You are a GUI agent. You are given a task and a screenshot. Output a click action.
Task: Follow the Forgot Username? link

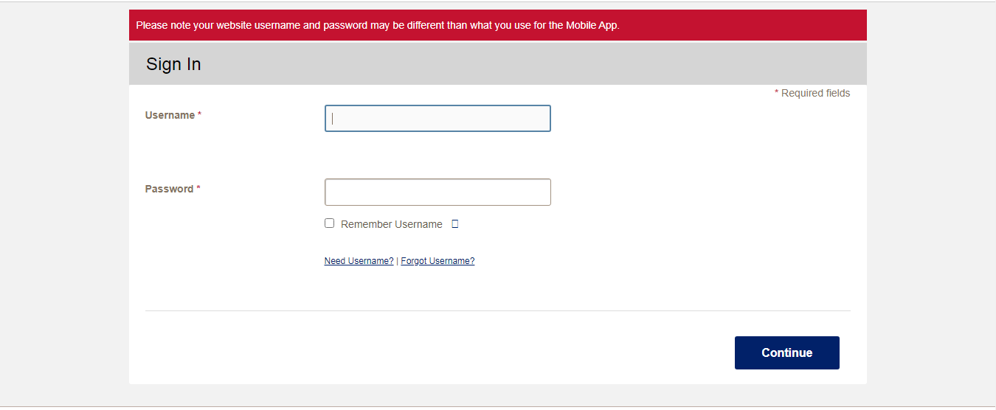click(x=438, y=261)
